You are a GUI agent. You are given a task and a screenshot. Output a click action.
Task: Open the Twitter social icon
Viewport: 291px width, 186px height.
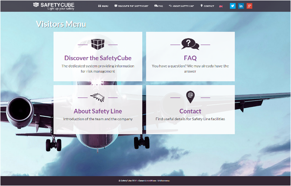point(232,6)
